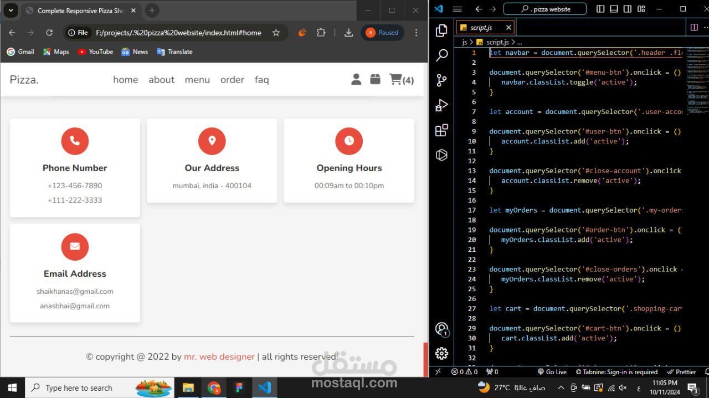The width and height of the screenshot is (709, 398).
Task: Open Figma from the taskbar
Action: [239, 387]
